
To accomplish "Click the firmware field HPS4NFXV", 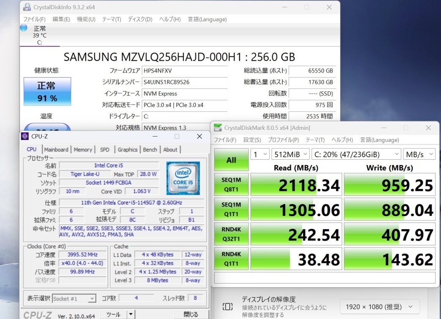I will tap(185, 71).
